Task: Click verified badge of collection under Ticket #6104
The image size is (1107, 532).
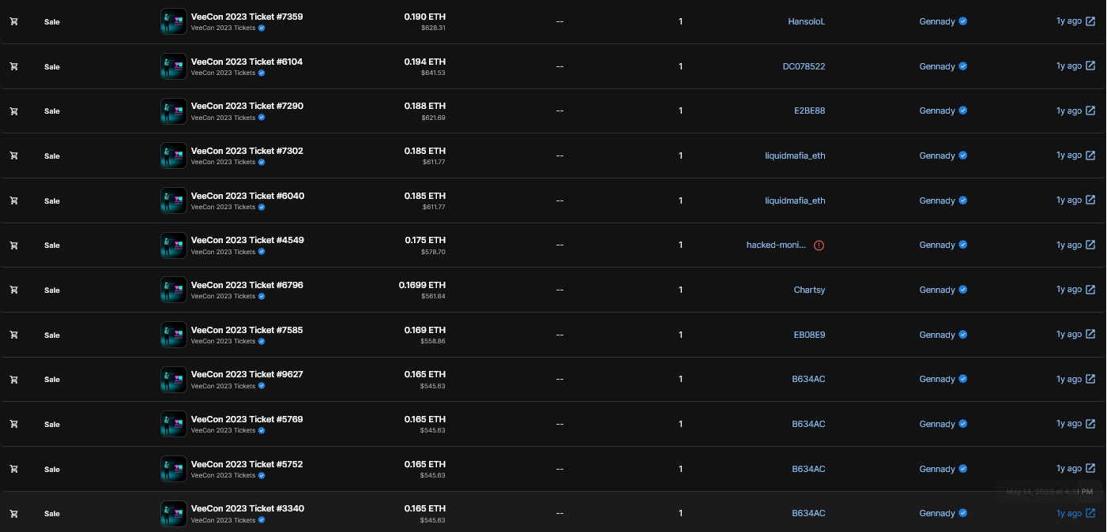Action: (x=262, y=73)
